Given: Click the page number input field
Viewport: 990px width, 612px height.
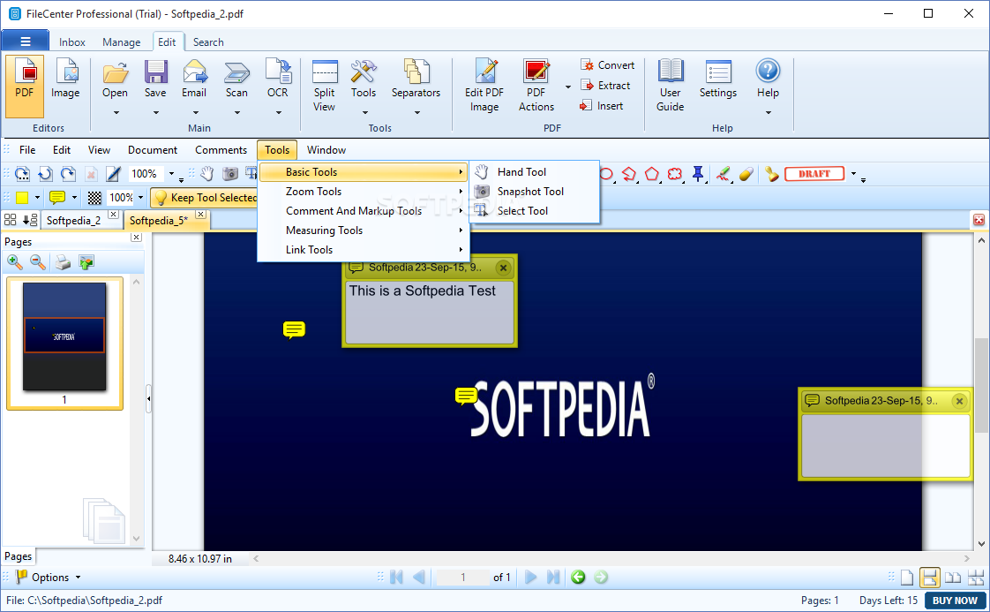Looking at the screenshot, I should point(463,578).
